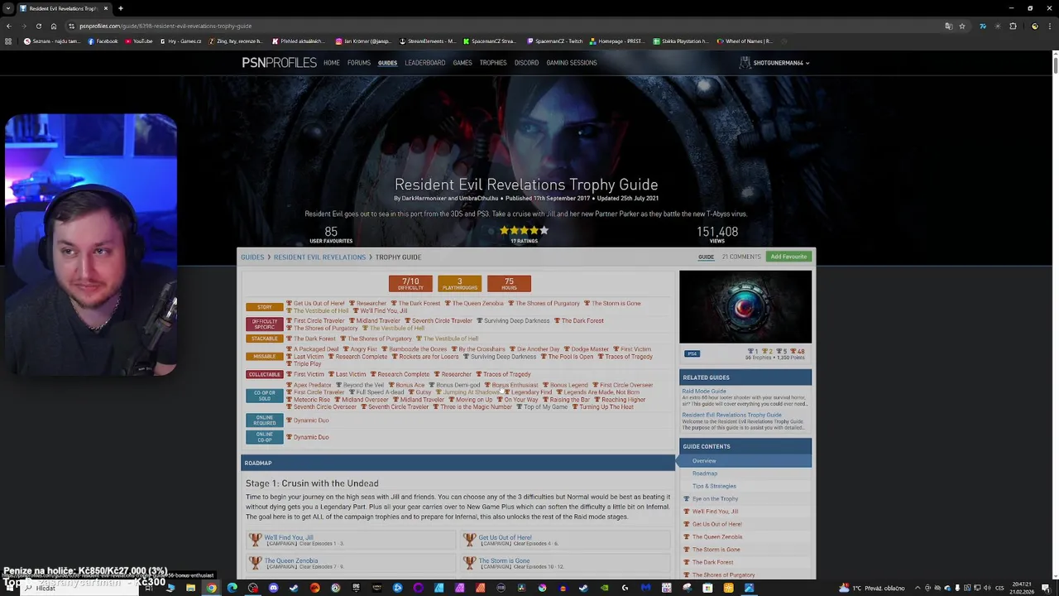
Task: Click the Top of My Game trophy link
Action: tap(545, 407)
